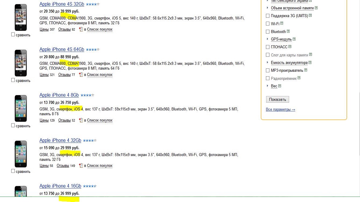Screen dimensions: 360x202
Task: Open Отзывы link for iPhone 4 32Gb
Action: [x=63, y=166]
